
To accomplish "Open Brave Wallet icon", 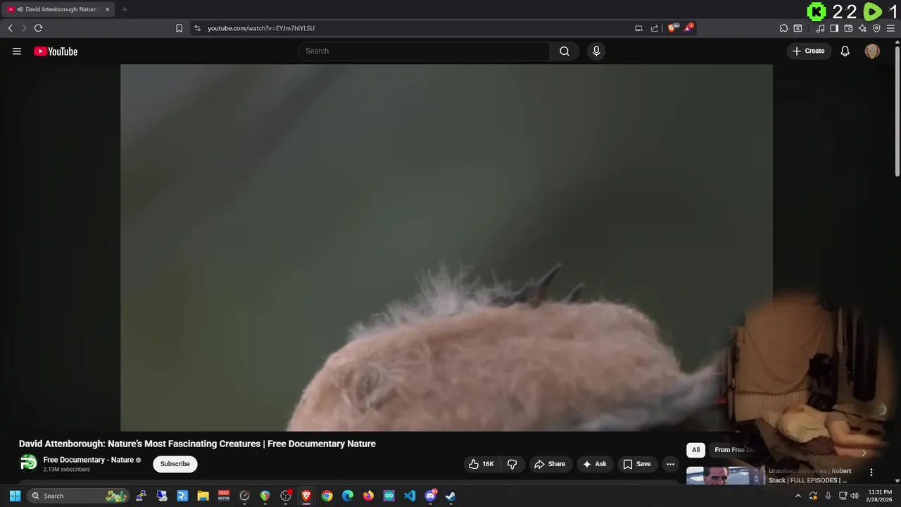I will click(848, 28).
